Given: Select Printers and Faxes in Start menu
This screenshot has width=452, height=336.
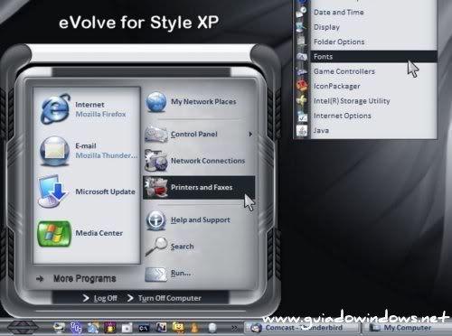Looking at the screenshot, I should [x=199, y=187].
